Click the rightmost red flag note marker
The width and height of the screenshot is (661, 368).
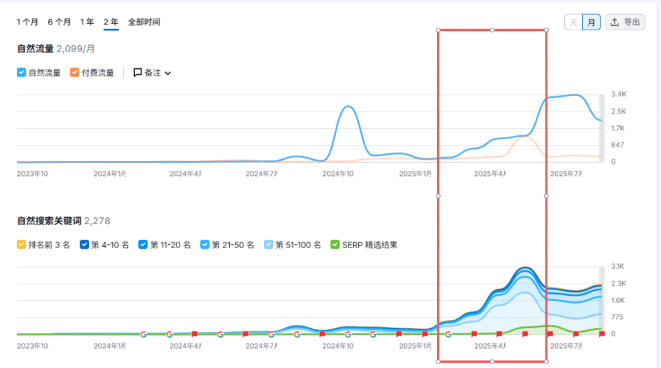[x=602, y=334]
